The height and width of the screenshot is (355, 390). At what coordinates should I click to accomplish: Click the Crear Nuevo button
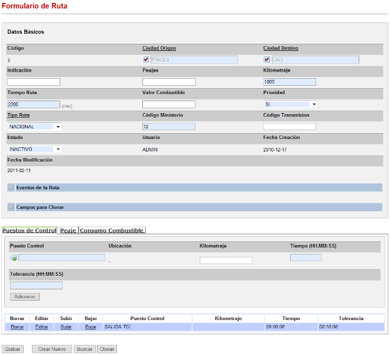pyautogui.click(x=52, y=349)
